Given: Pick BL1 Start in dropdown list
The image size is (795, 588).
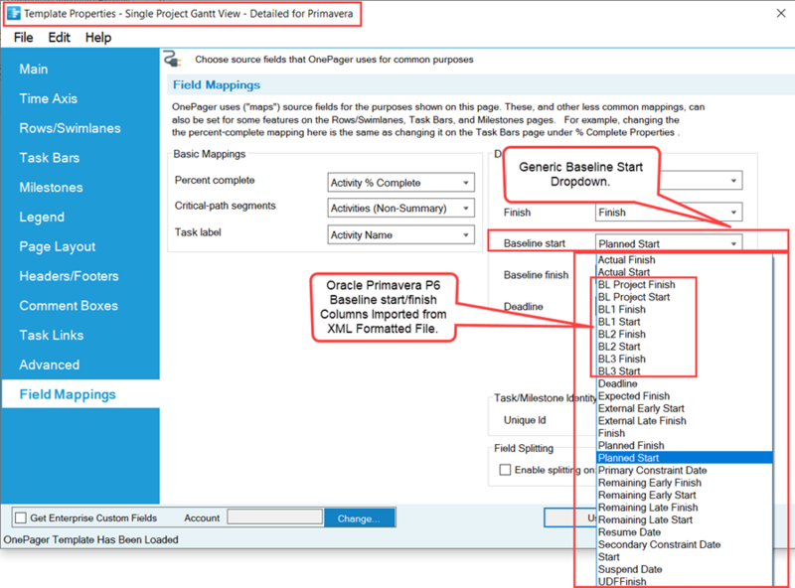Looking at the screenshot, I should click(685, 322).
